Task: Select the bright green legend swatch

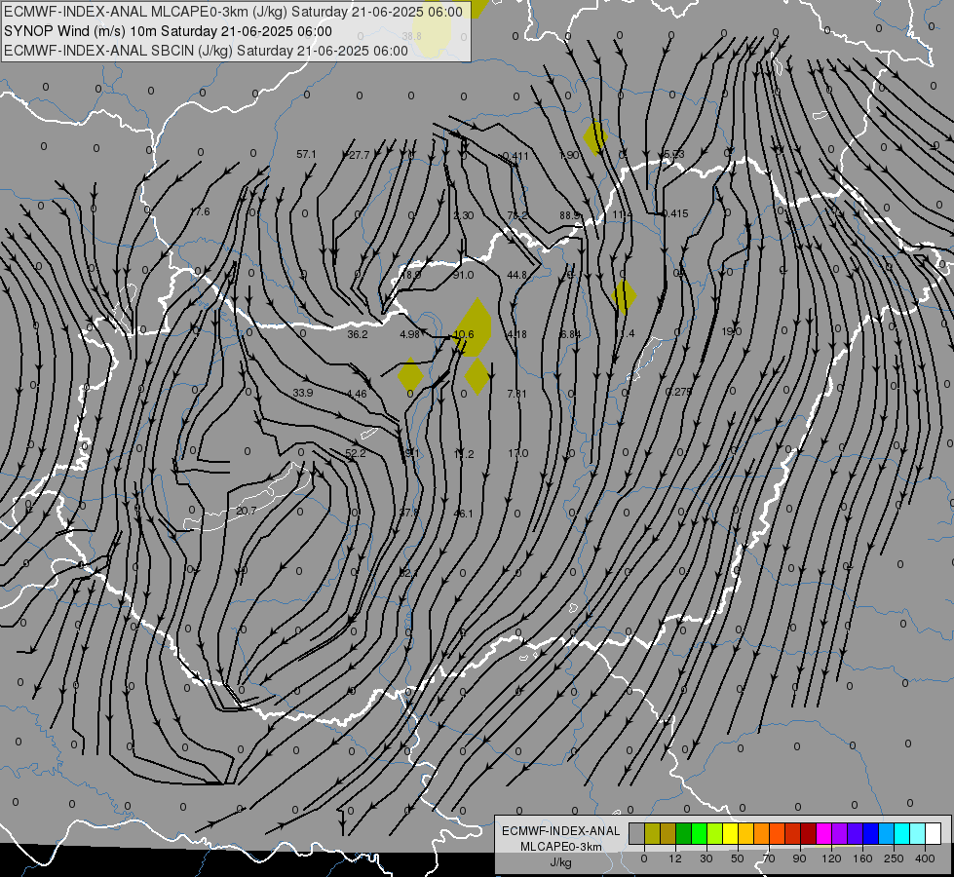Action: (x=699, y=833)
